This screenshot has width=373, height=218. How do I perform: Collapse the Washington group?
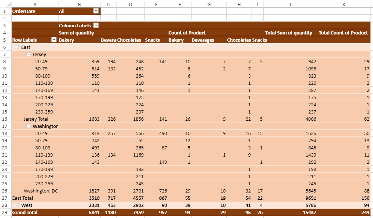coord(28,126)
